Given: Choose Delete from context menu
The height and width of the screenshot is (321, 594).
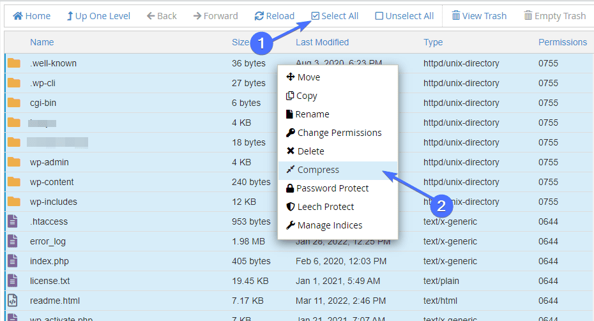Looking at the screenshot, I should tap(337, 151).
